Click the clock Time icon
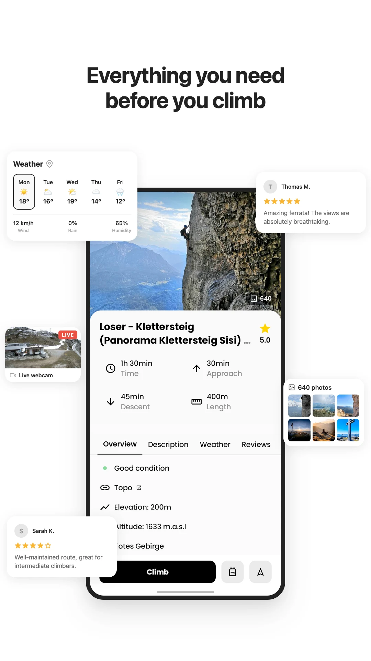 point(111,368)
